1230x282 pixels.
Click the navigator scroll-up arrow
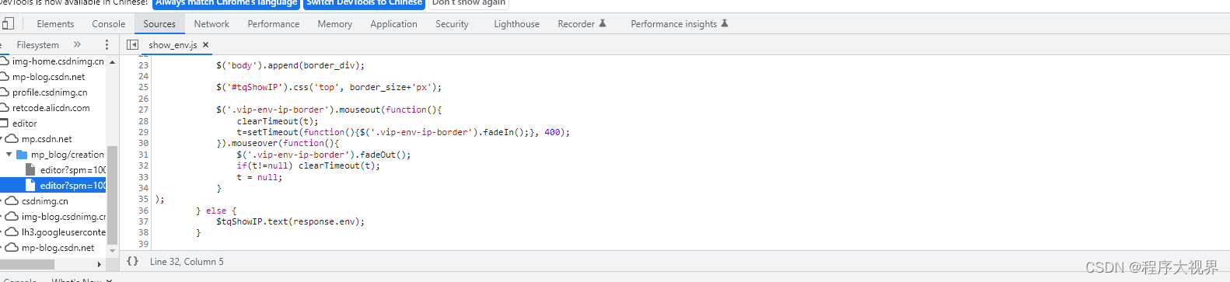pyautogui.click(x=112, y=61)
